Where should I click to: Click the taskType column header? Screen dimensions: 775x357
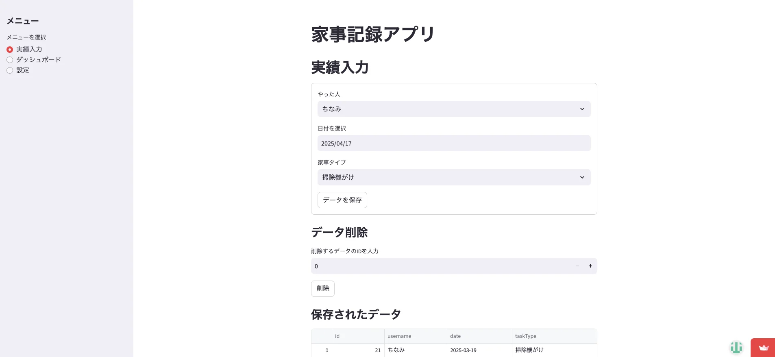coord(554,336)
